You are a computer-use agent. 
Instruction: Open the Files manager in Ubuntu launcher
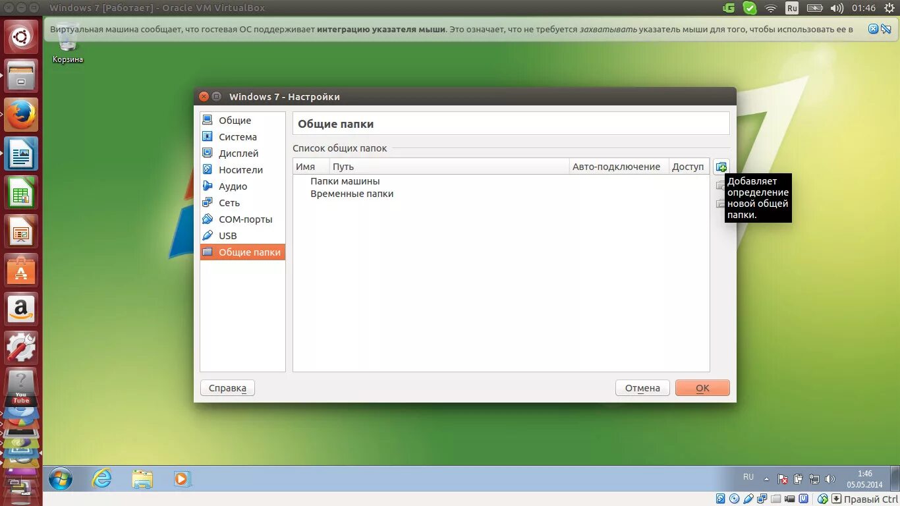click(22, 75)
